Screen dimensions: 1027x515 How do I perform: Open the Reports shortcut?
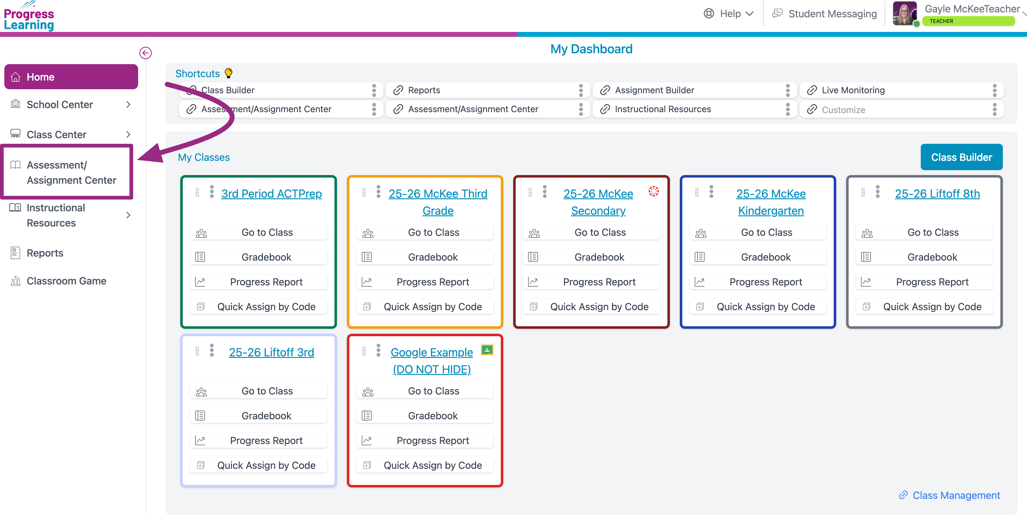[488, 90]
